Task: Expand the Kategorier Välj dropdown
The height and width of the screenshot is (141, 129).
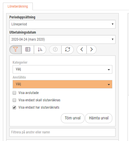Action: [62, 69]
